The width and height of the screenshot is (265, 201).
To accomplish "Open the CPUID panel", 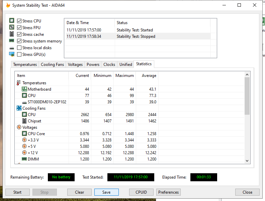I will pyautogui.click(x=141, y=192).
